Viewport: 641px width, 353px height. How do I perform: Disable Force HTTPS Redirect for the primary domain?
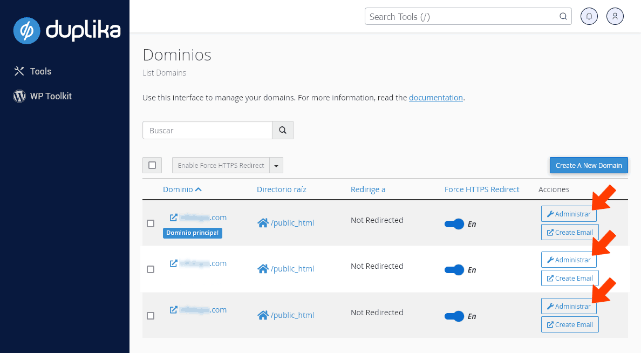[455, 224]
